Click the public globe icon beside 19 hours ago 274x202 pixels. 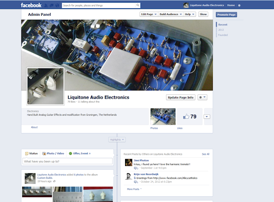54,181
